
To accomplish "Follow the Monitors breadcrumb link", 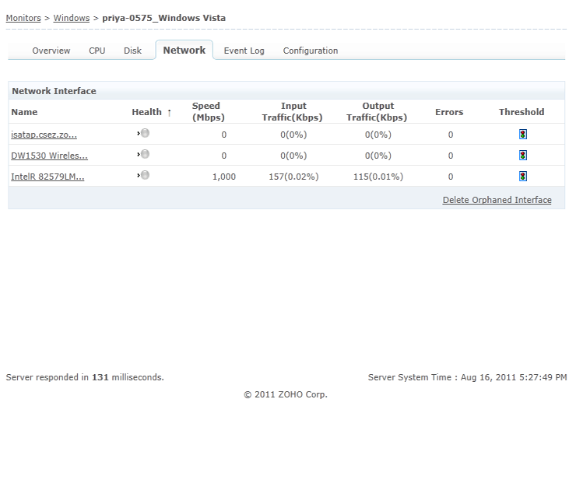I will pos(23,18).
